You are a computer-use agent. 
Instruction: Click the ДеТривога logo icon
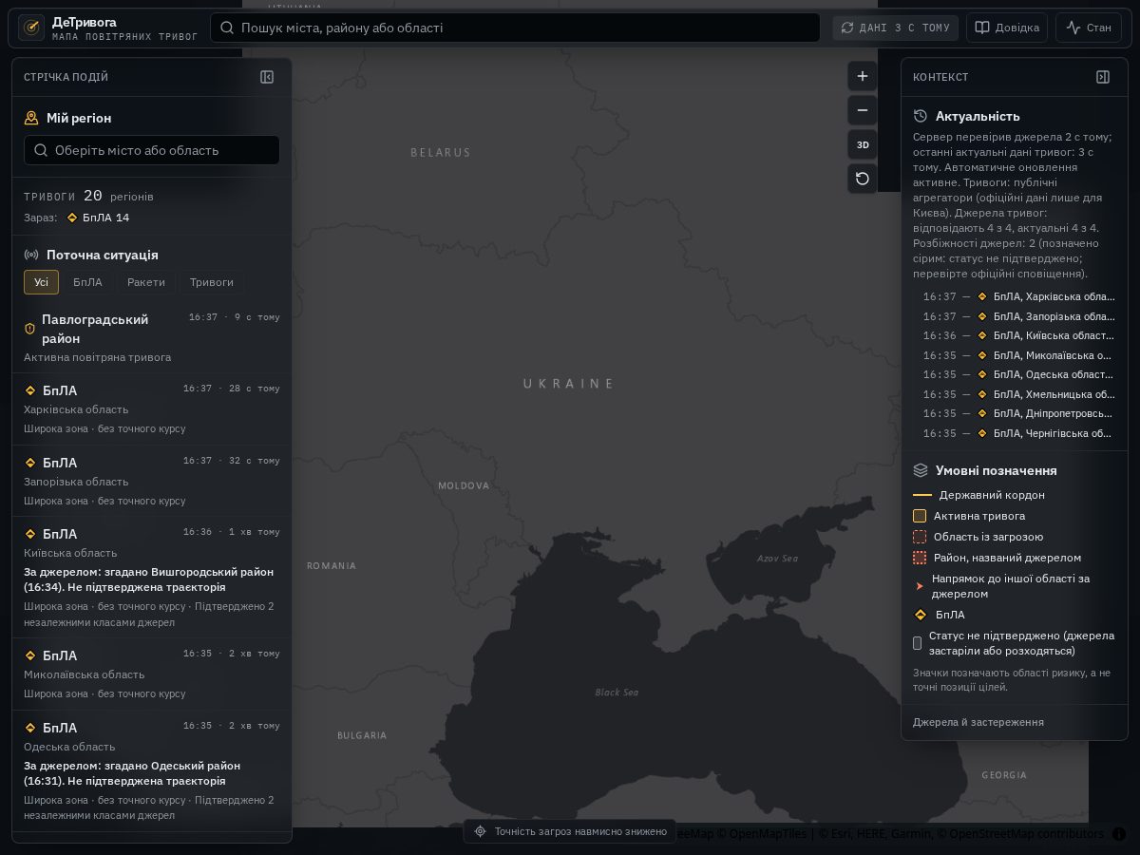pyautogui.click(x=31, y=28)
